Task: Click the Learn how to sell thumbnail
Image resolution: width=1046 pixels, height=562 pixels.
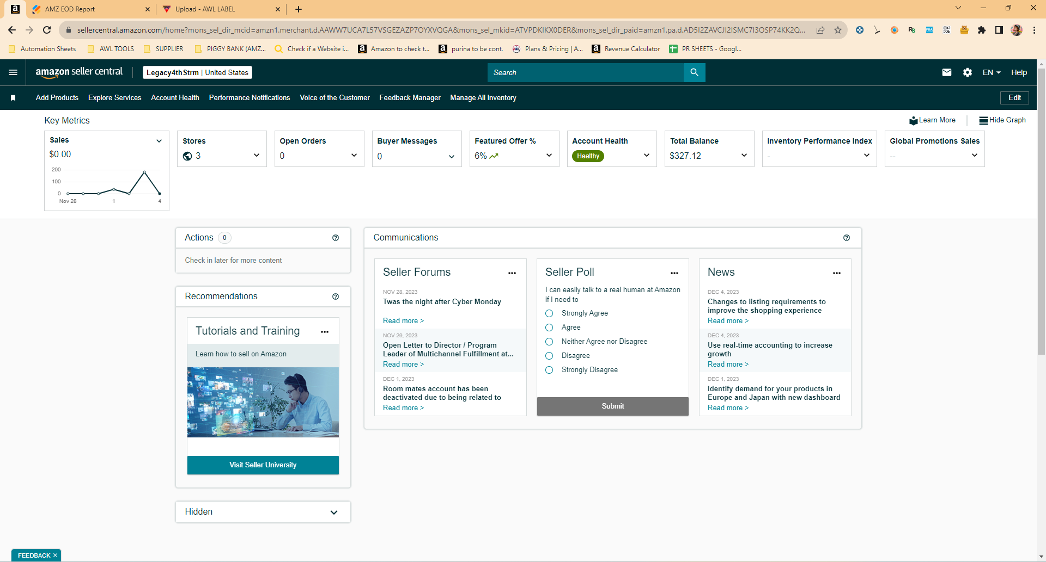Action: (x=263, y=403)
